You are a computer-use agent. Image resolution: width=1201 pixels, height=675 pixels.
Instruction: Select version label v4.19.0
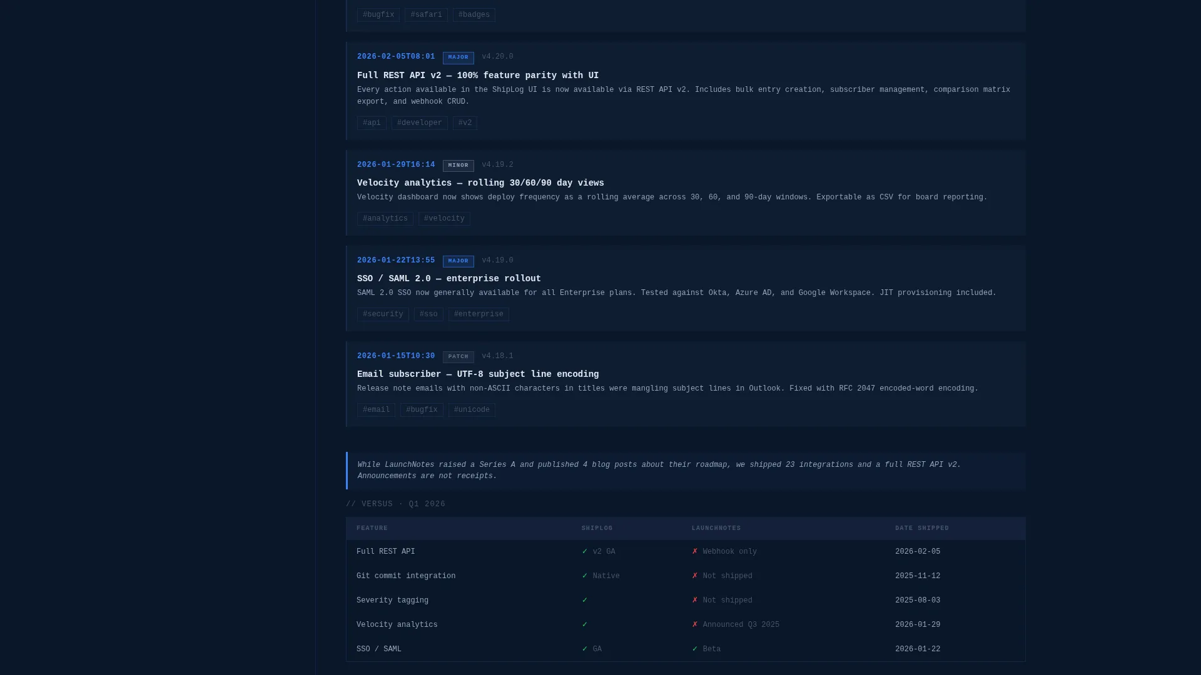497,261
